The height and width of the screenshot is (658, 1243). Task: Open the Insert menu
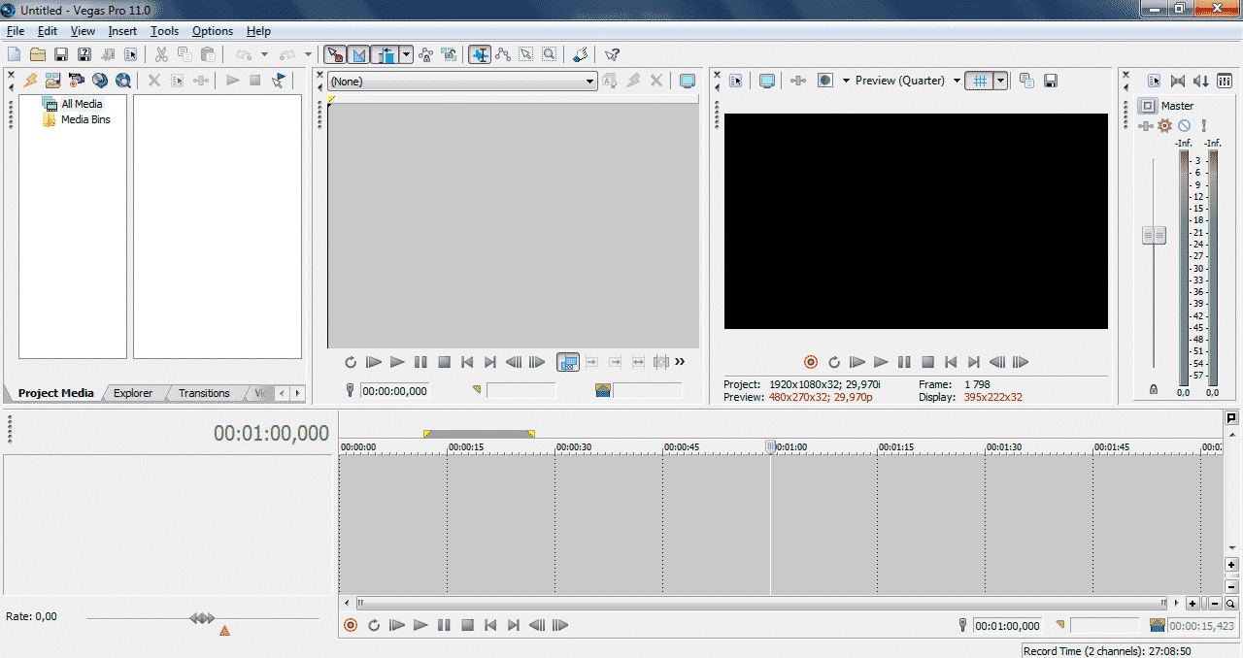pos(122,31)
